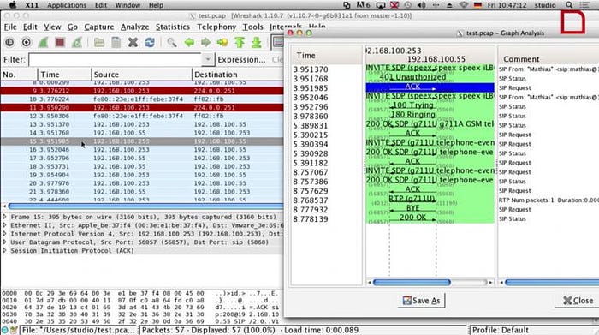Start a new live capture (shark fin)

click(x=43, y=42)
